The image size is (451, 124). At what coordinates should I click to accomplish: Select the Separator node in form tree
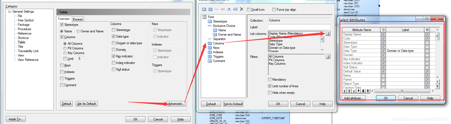[219, 39]
